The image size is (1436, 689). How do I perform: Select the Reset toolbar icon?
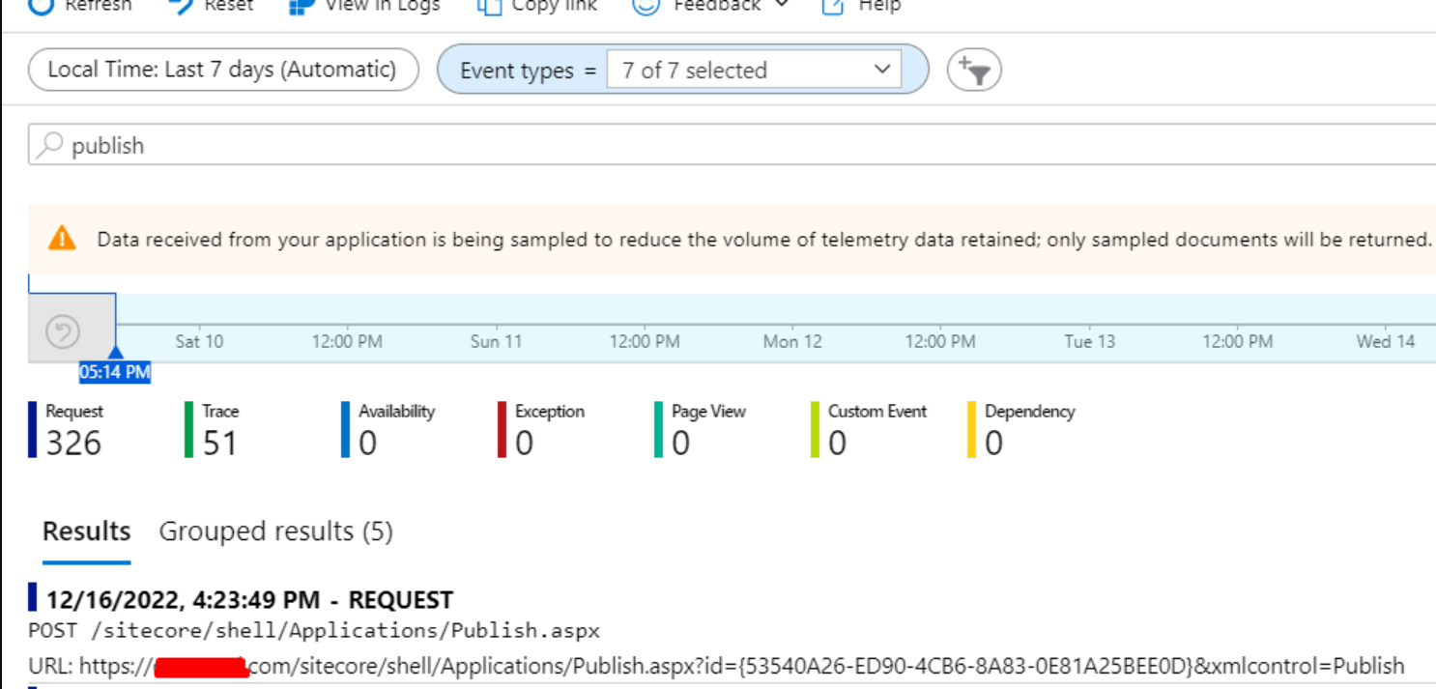point(184,6)
